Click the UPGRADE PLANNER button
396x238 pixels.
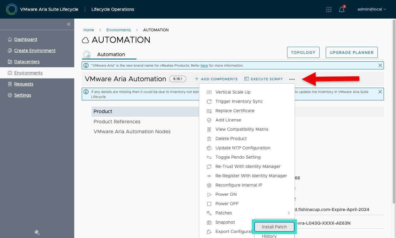pyautogui.click(x=352, y=52)
